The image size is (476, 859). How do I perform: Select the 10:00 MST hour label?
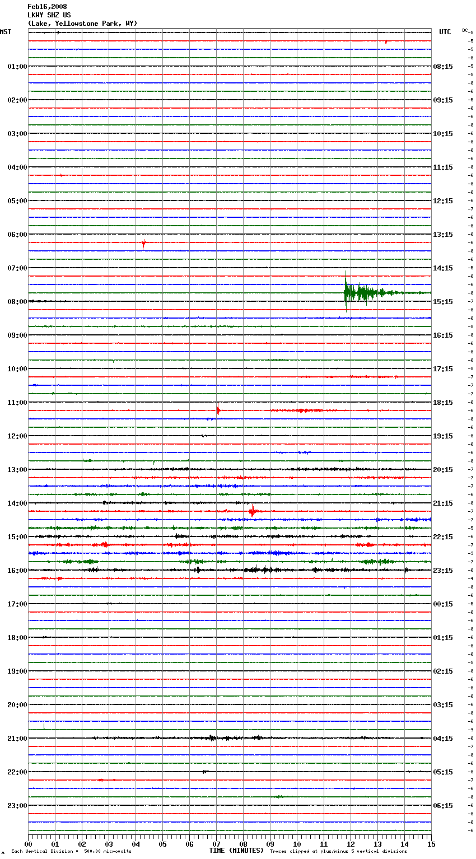click(x=17, y=369)
